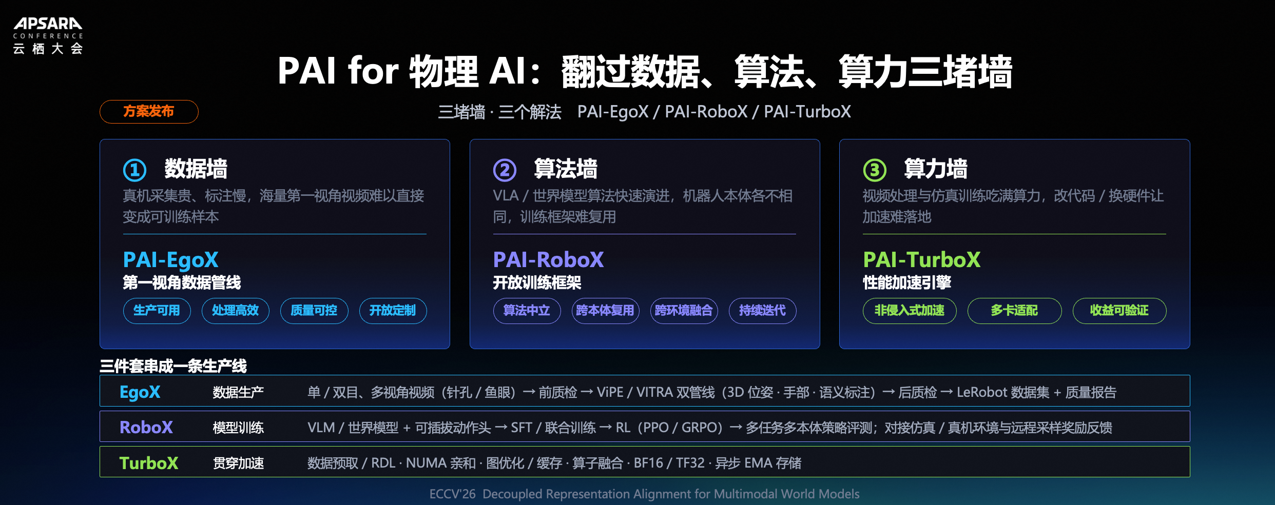Click the 跨环境融合 pill tag
The image size is (1275, 505).
[684, 311]
